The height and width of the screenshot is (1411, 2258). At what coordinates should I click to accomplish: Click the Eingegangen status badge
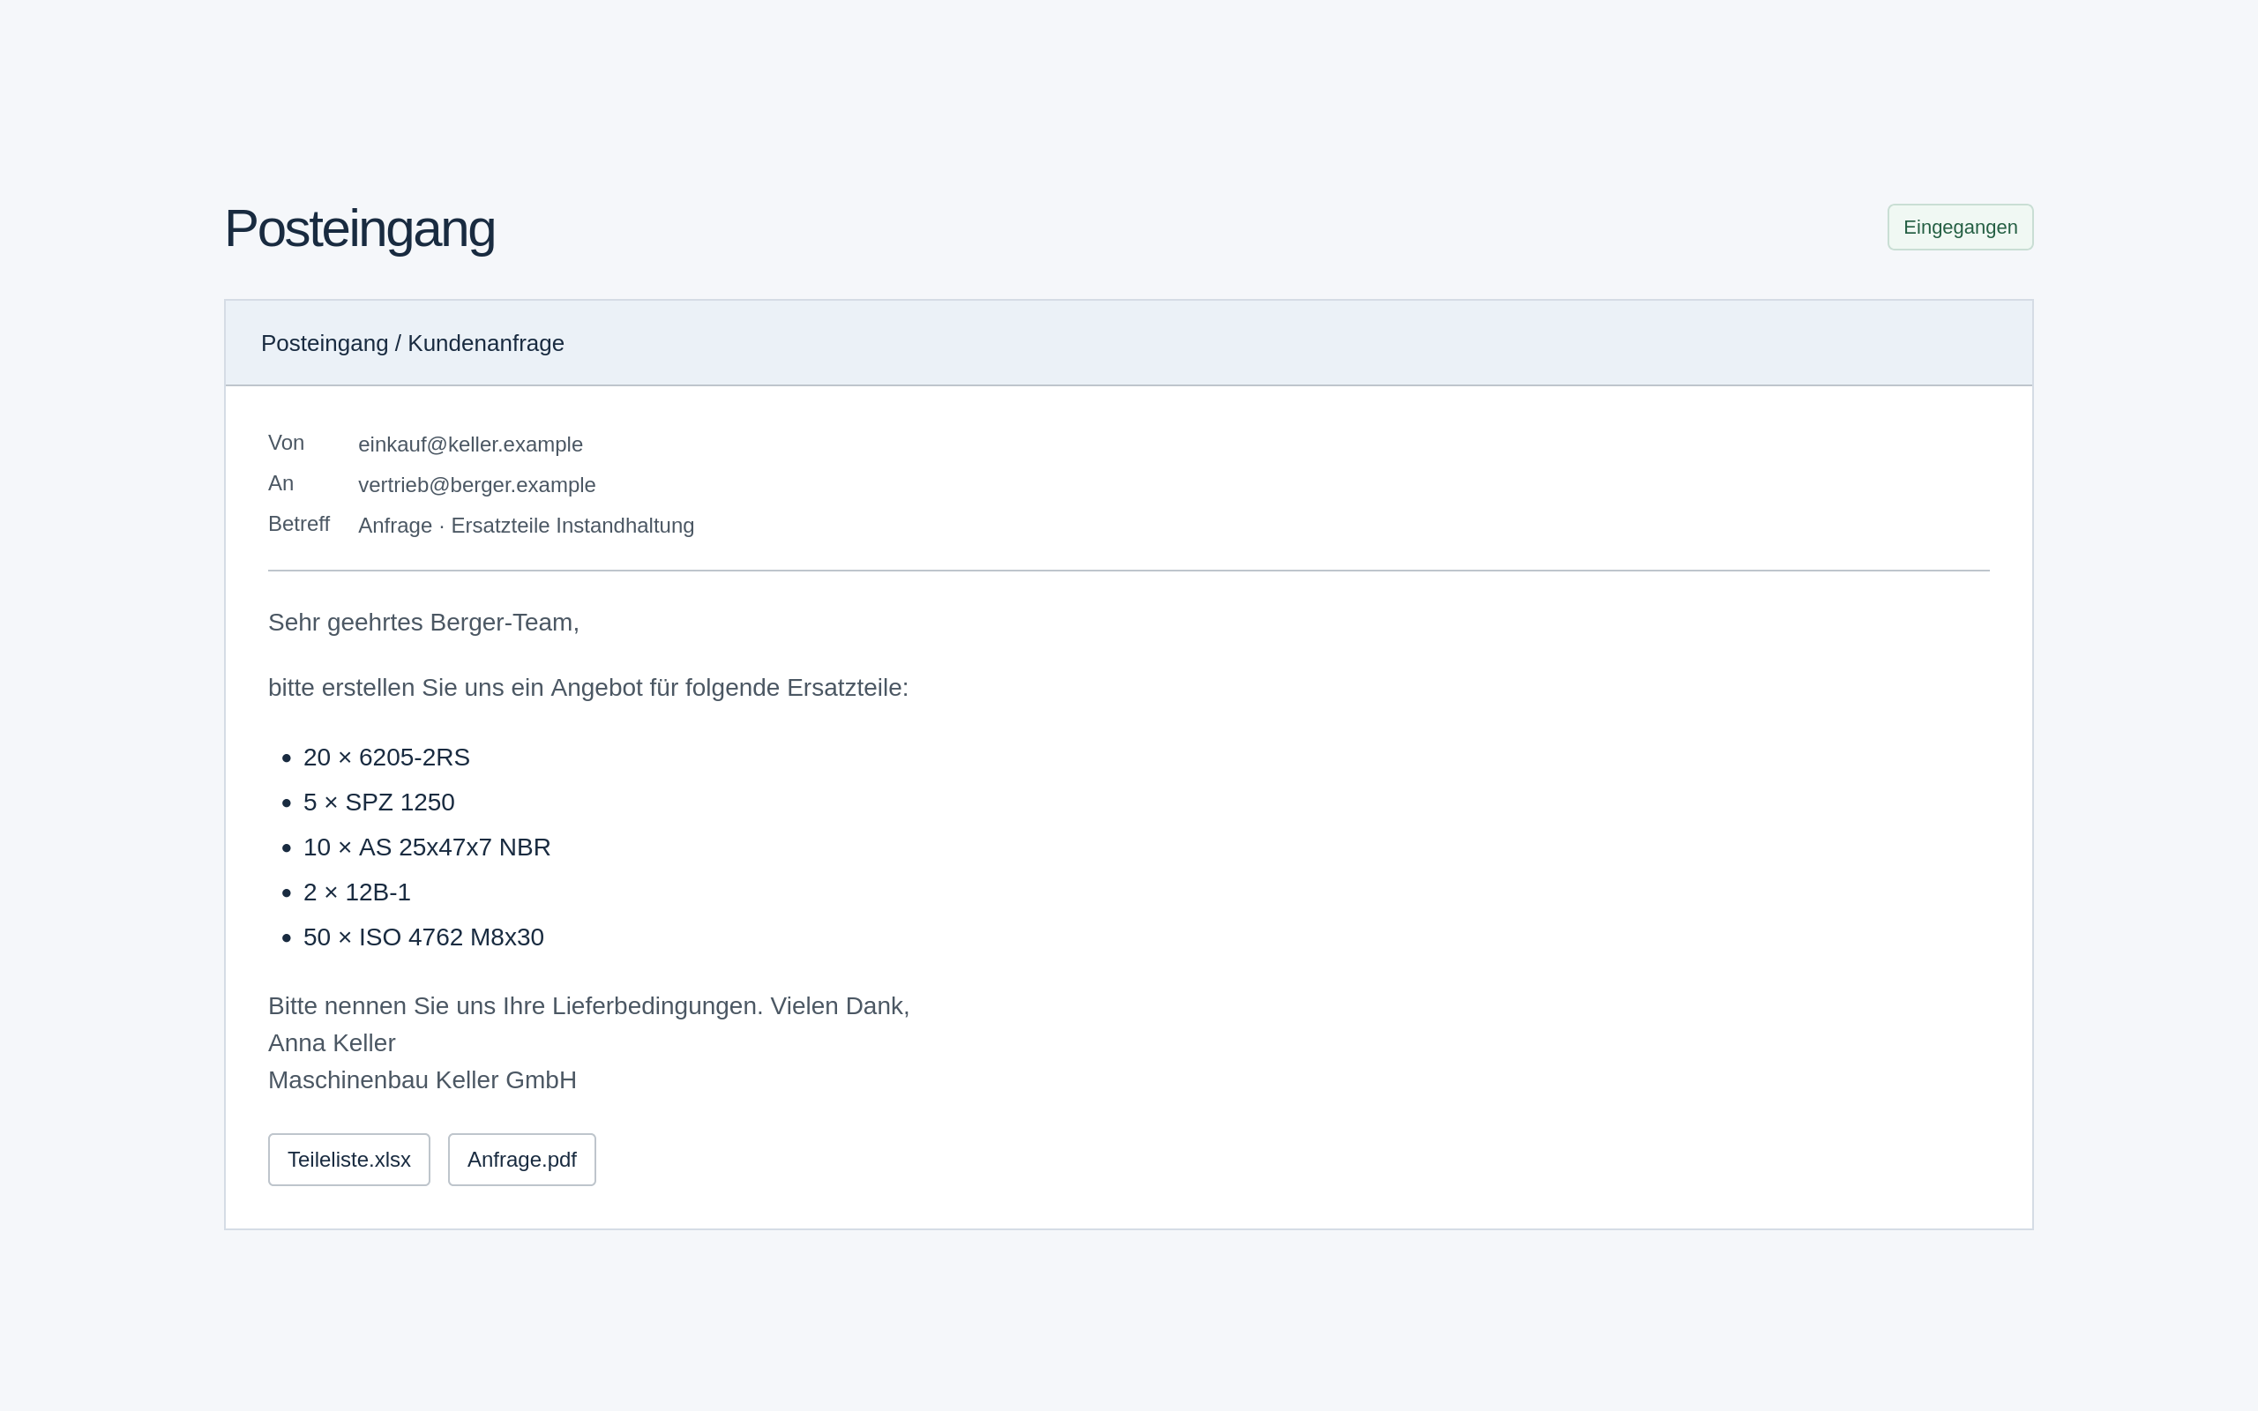(x=1959, y=227)
